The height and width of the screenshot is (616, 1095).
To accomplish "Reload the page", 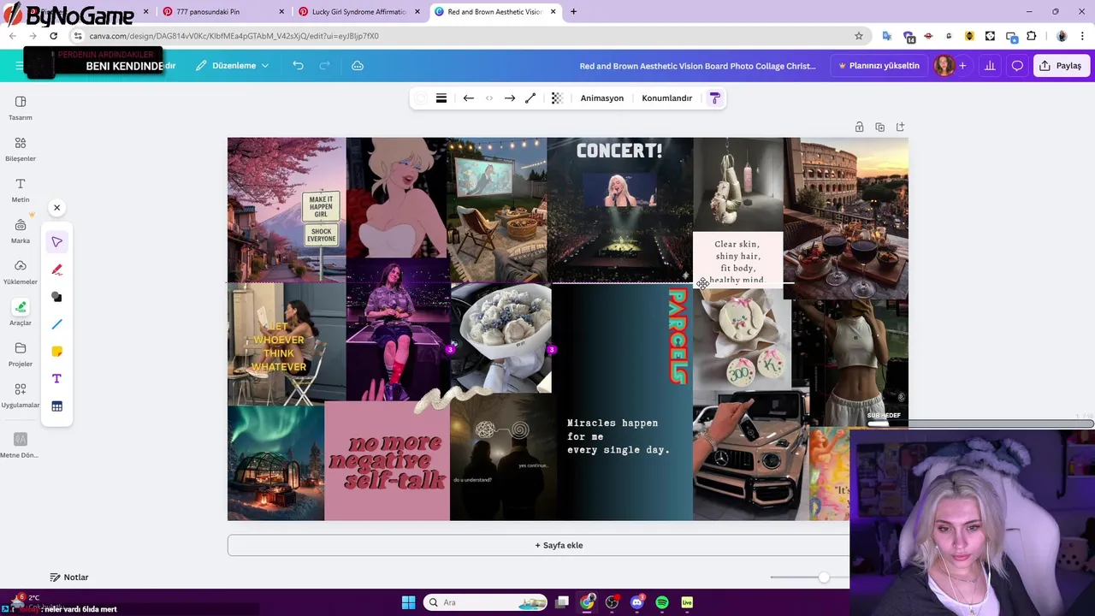I will click(53, 36).
